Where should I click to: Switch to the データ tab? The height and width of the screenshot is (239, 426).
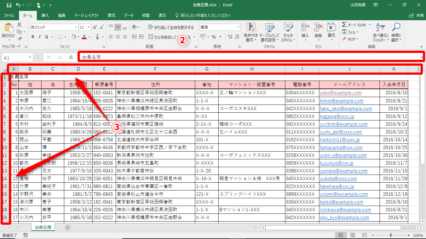(129, 15)
